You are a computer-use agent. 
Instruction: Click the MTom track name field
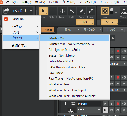(89, 104)
